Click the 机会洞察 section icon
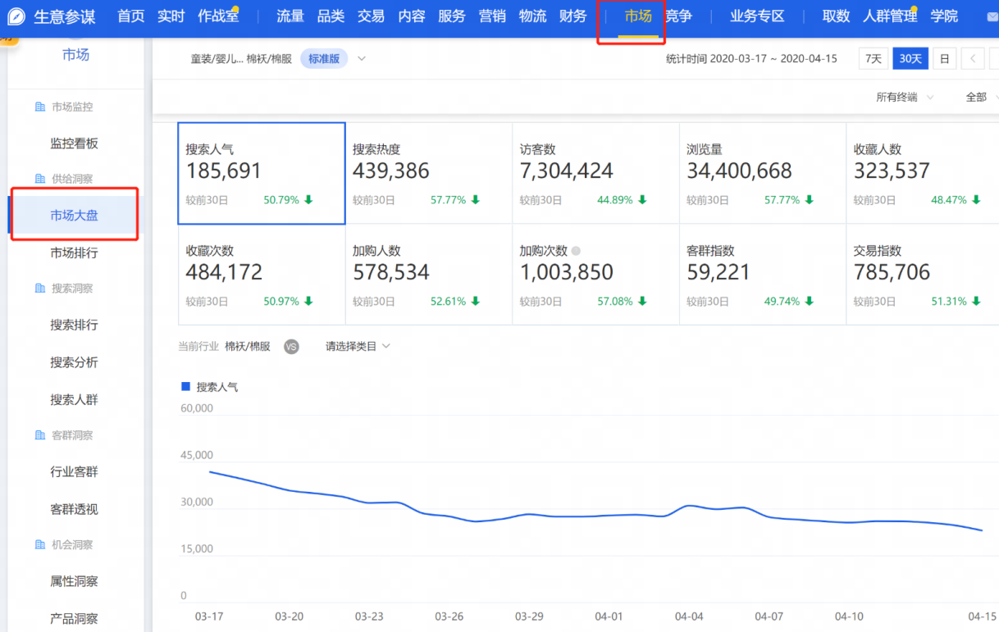 (x=40, y=545)
